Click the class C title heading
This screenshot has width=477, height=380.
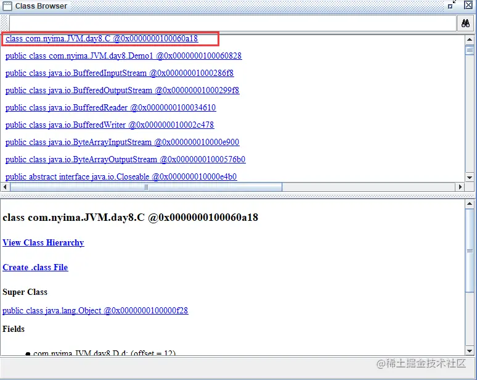(130, 217)
